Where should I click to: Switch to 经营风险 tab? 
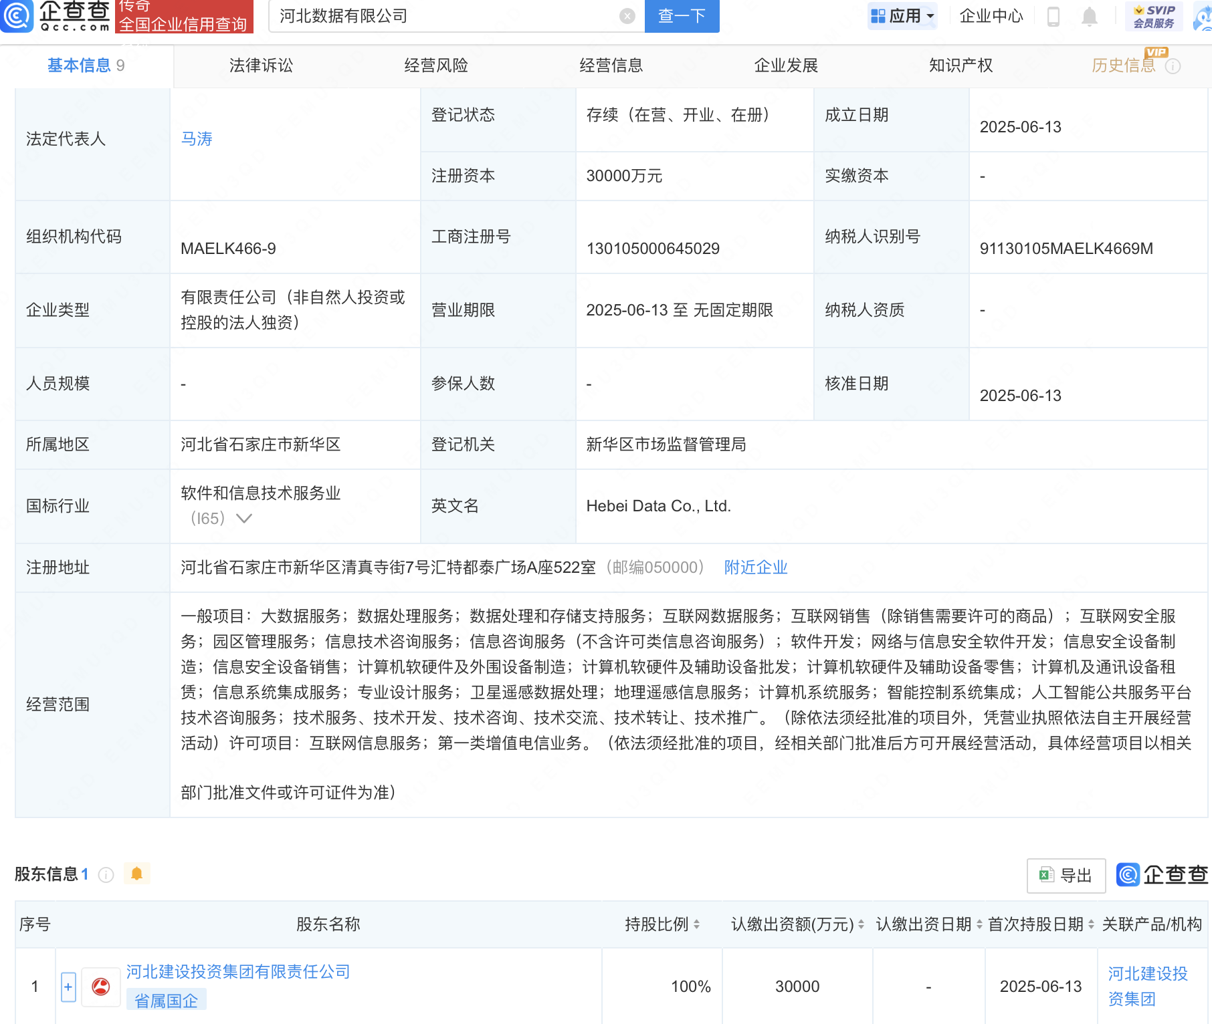pyautogui.click(x=436, y=66)
